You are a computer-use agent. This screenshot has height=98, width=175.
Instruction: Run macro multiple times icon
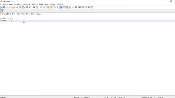pos(89,7)
